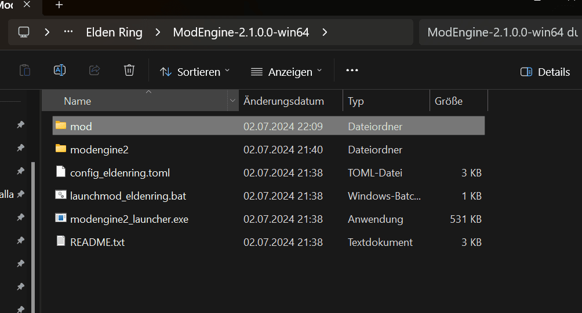The image size is (582, 313).
Task: Show hidden breadcrumb path ellipsis
Action: [68, 32]
